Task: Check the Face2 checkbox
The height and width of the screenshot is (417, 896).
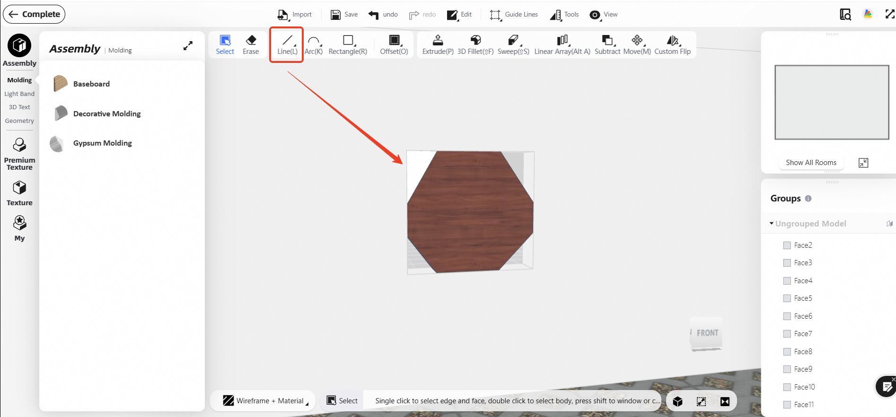Action: click(x=787, y=245)
